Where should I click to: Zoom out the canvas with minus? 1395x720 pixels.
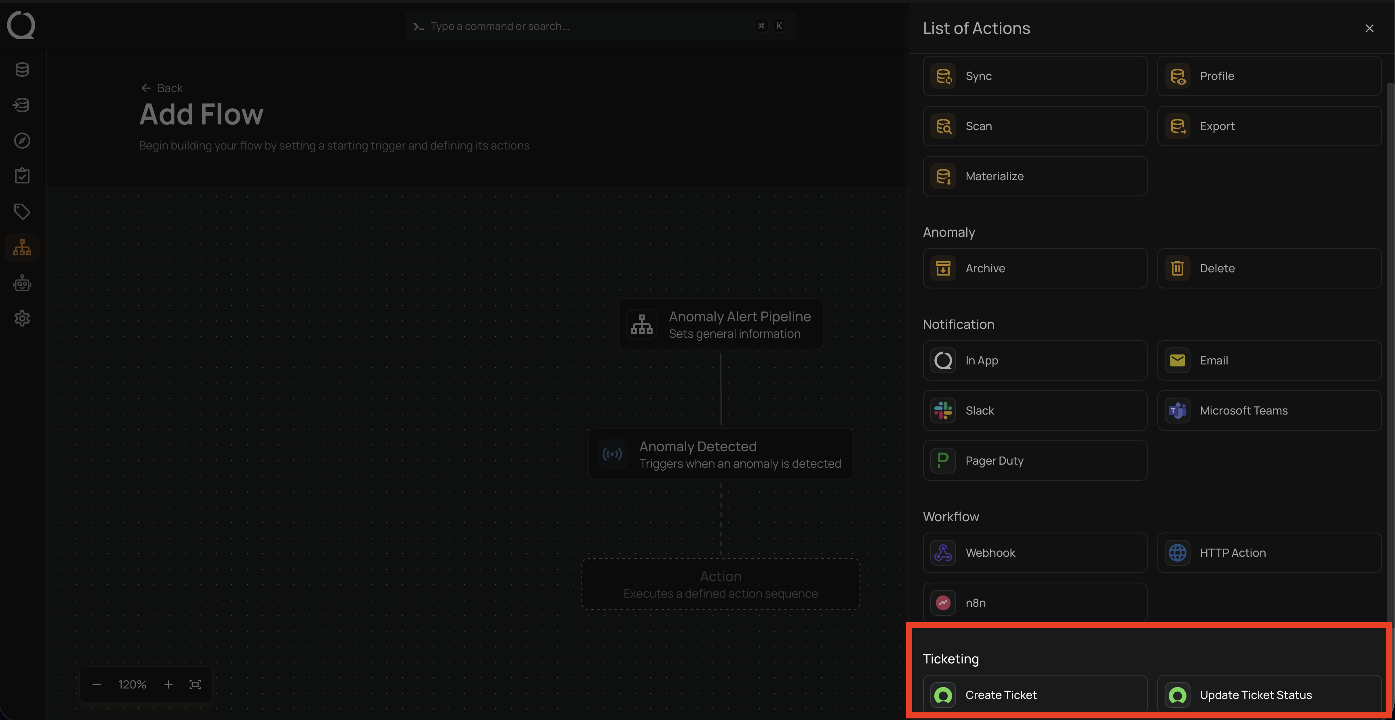point(97,684)
